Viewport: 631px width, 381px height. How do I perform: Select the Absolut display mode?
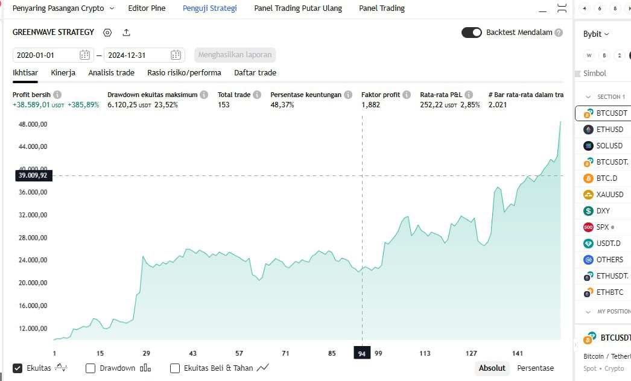(x=492, y=368)
